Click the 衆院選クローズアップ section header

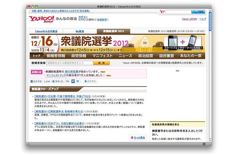tap(88, 89)
